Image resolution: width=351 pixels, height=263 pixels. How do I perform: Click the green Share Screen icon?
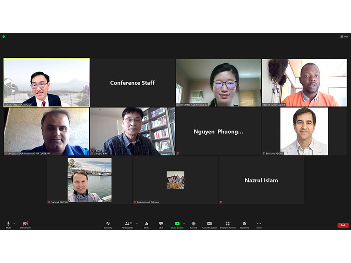click(177, 224)
